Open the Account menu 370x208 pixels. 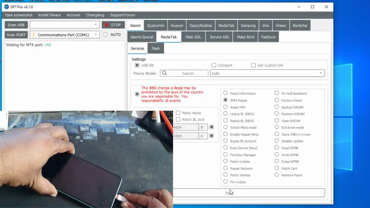73,15
